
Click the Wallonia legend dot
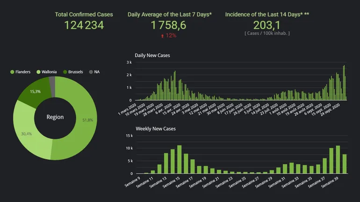click(39, 72)
